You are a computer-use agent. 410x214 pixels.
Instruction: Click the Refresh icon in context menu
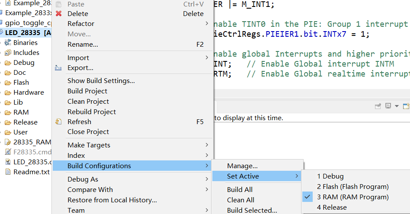coord(58,122)
